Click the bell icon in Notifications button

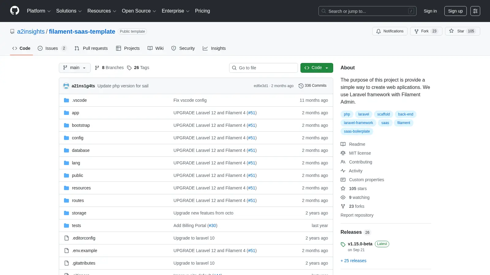379,31
